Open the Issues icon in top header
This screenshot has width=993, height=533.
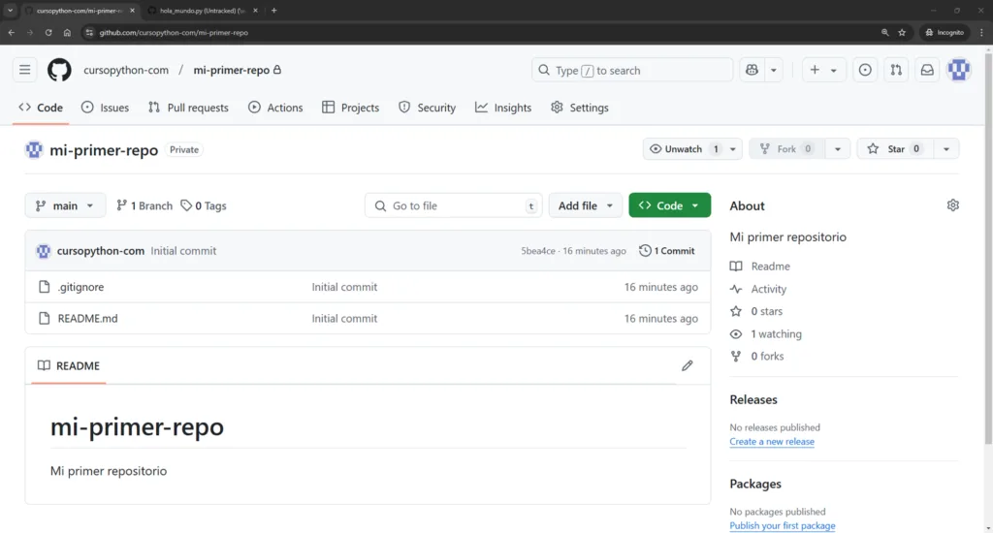click(865, 70)
